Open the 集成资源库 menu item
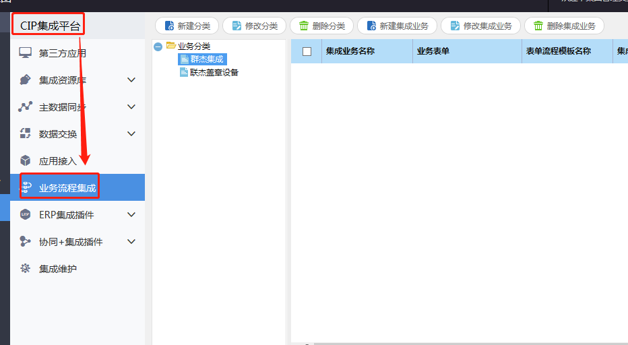 coord(77,80)
